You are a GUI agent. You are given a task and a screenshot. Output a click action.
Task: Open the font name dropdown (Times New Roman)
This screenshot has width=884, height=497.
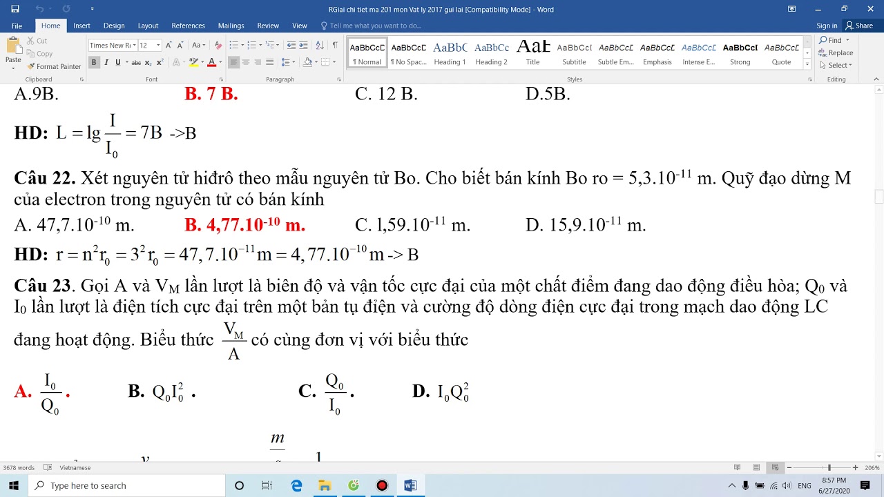point(134,45)
